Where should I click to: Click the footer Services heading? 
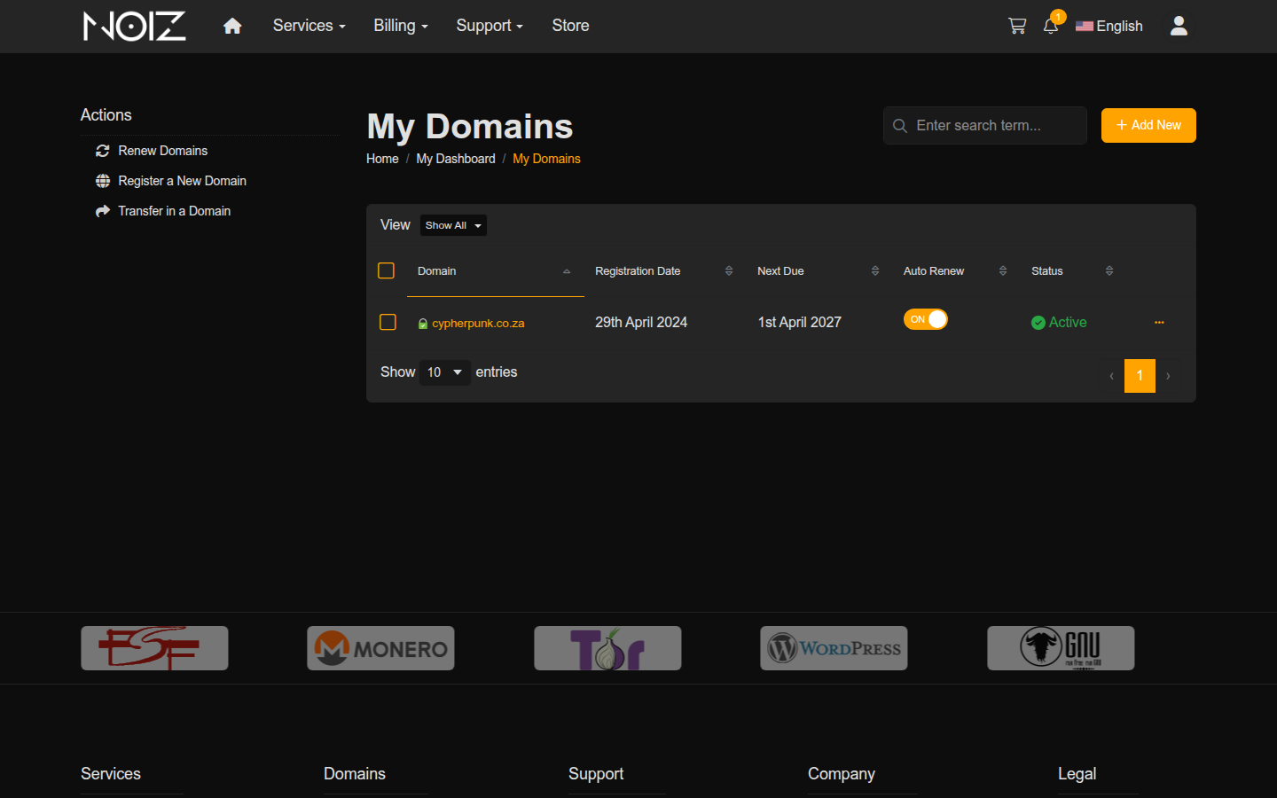coord(111,774)
